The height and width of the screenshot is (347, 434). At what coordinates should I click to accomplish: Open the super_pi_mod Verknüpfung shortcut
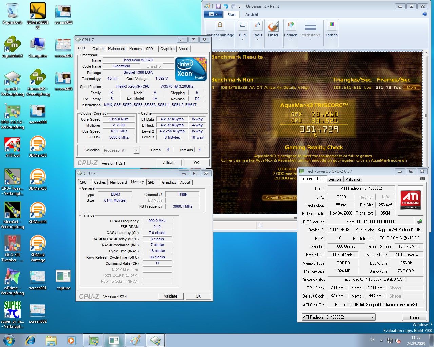pos(12,315)
